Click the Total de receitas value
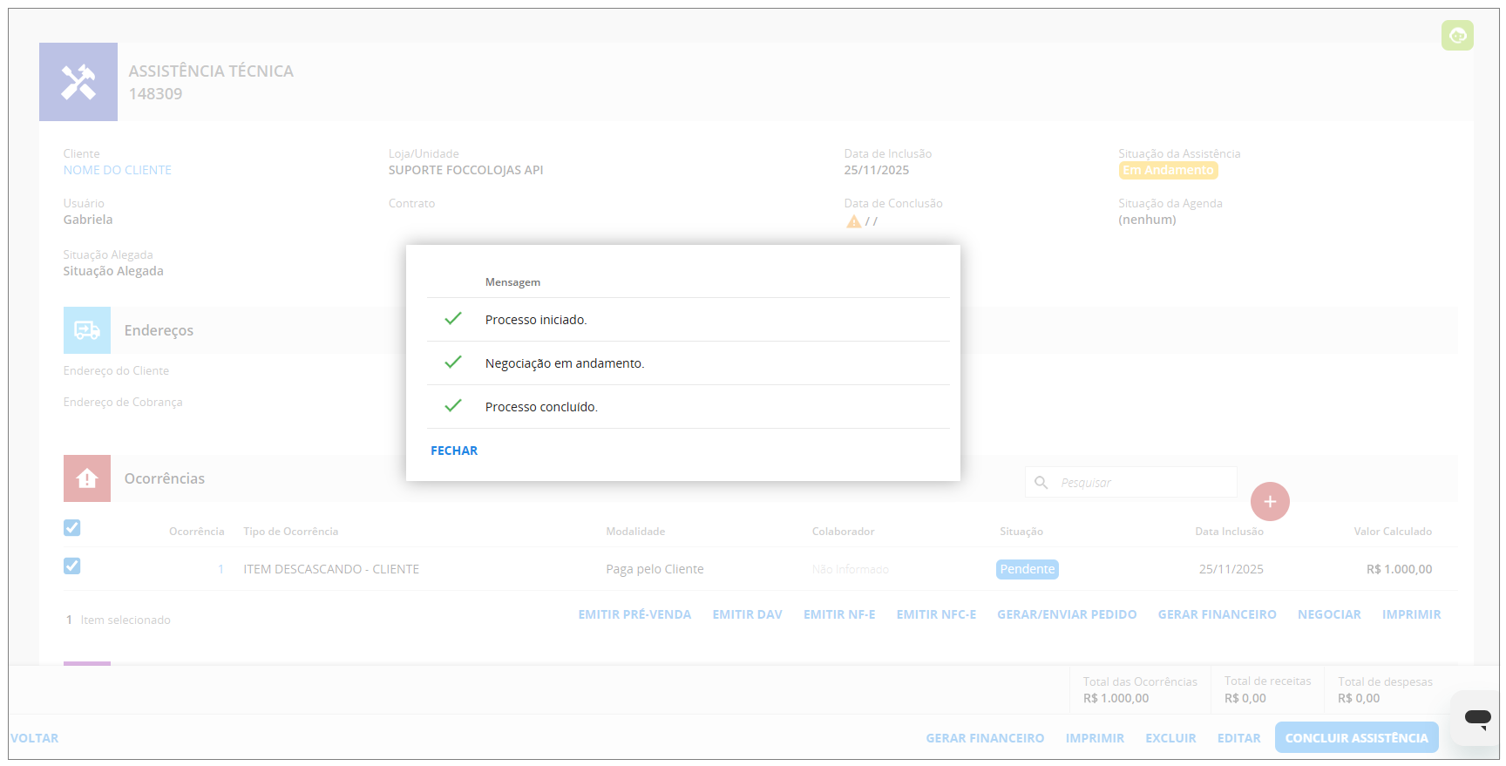Viewport: 1506px width, 766px height. point(1245,698)
